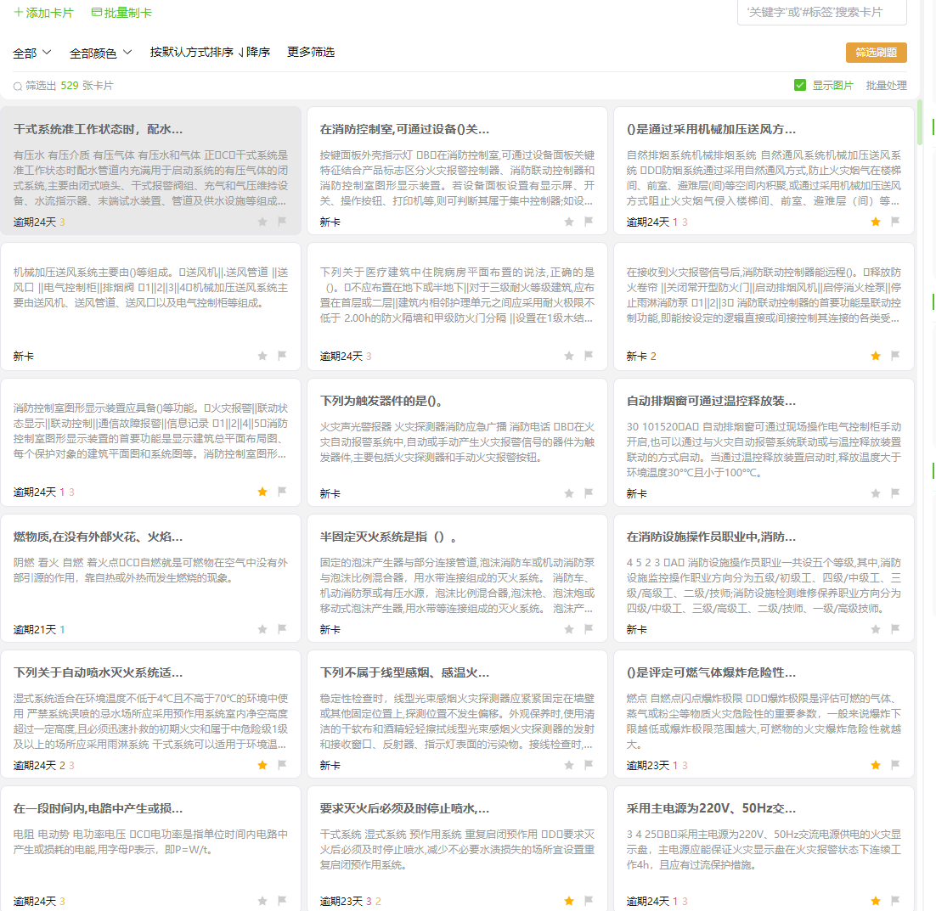936x911 pixels.
Task: Click the 添加卡片 add card button
Action: point(43,13)
